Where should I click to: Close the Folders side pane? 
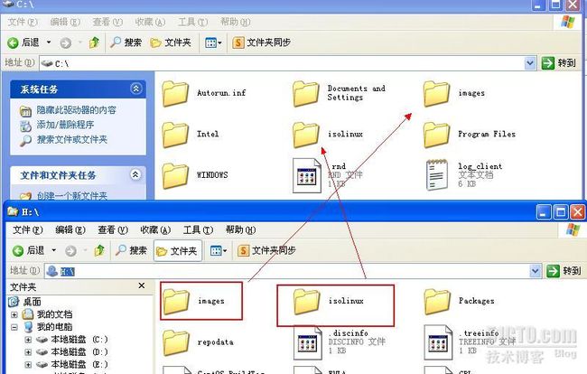pyautogui.click(x=144, y=286)
